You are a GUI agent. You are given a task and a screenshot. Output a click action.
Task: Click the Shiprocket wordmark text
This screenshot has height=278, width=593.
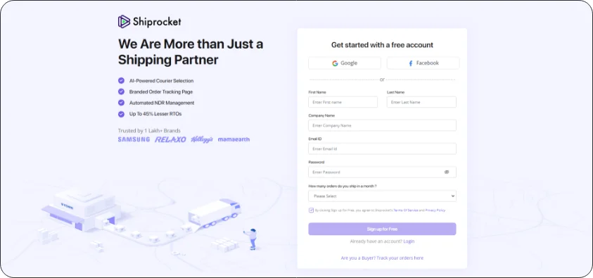click(x=157, y=22)
